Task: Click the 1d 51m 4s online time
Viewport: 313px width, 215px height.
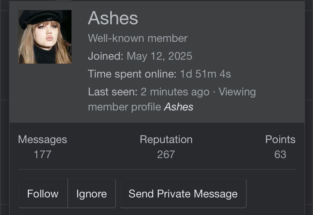Action: pos(205,74)
